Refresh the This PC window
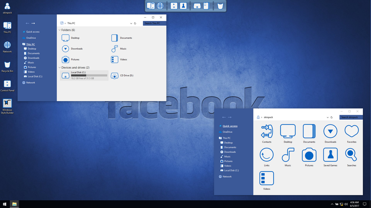 pos(135,23)
